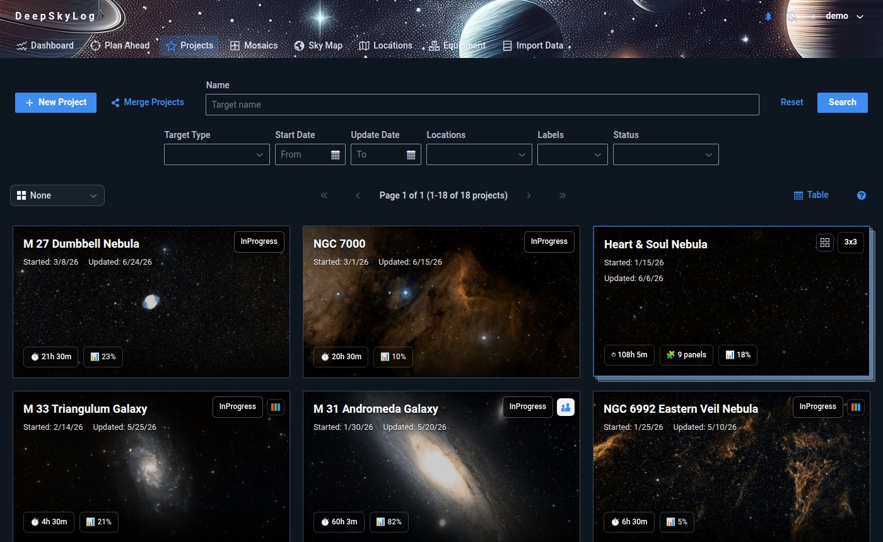This screenshot has height=542, width=883.
Task: Click the shared users icon on M 31 card
Action: point(565,407)
